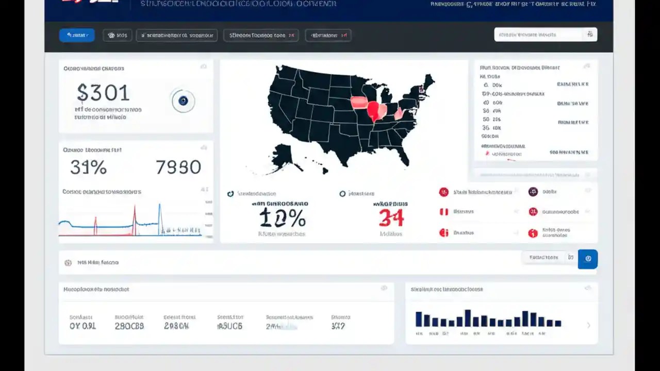
Task: Select the blue primary filter icon in toolbar
Action: point(69,35)
